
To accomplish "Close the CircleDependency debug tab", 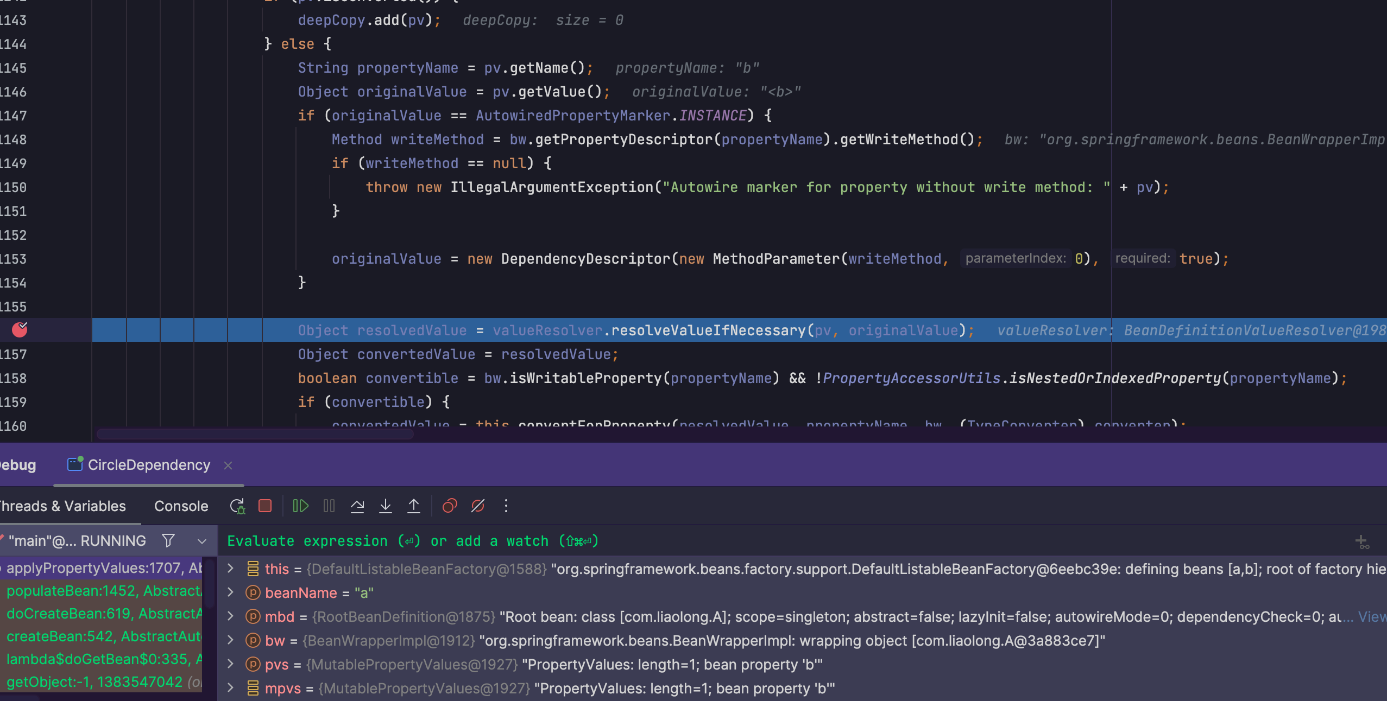I will [x=228, y=466].
